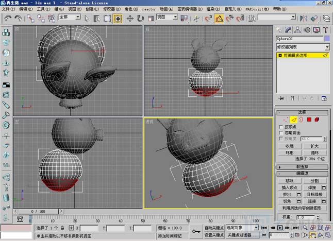
Task: Open the 视图 reference coordinate dropdown
Action: (x=167, y=17)
